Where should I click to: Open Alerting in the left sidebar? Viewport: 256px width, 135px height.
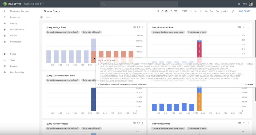tap(14, 23)
